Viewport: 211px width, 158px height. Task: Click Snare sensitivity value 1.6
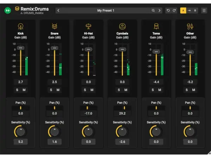point(55,142)
